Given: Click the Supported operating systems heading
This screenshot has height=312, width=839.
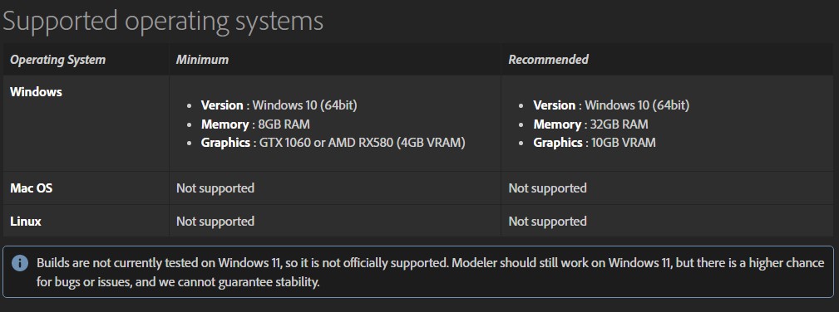Looking at the screenshot, I should point(163,21).
